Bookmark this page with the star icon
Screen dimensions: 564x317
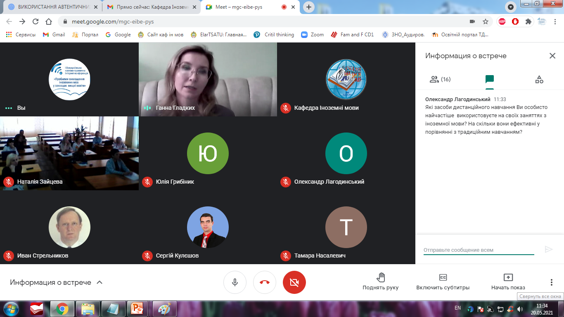pos(485,21)
